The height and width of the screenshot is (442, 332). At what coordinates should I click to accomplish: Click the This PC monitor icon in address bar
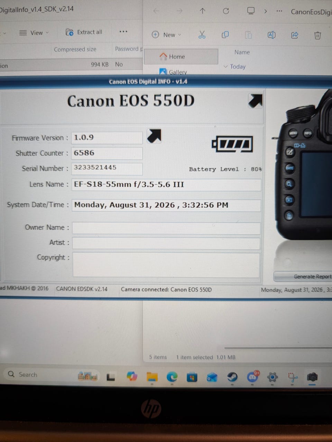[x=251, y=11]
